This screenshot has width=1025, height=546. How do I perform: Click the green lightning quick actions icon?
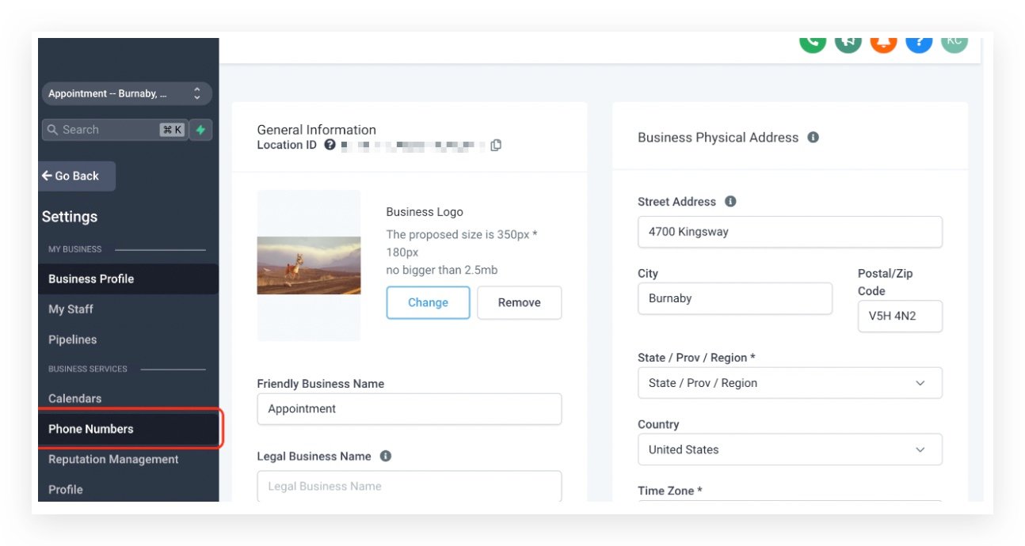(200, 130)
